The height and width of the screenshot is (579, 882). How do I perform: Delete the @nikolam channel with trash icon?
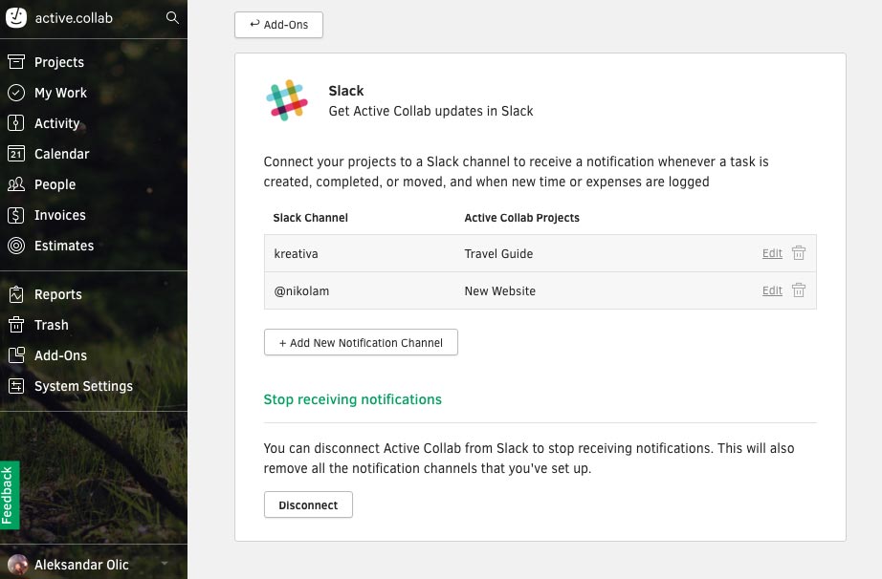[x=798, y=290]
